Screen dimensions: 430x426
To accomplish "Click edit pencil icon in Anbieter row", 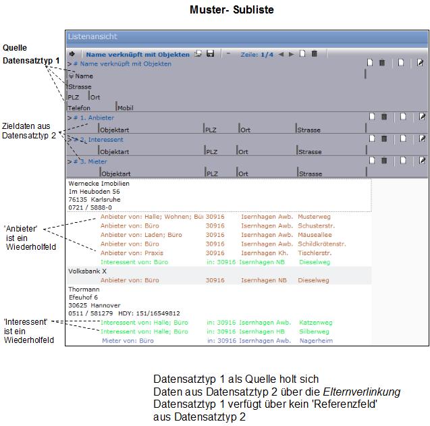I will (421, 117).
